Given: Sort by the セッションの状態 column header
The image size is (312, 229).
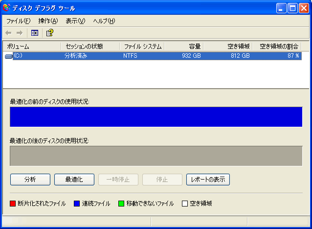Looking at the screenshot, I should pos(90,46).
